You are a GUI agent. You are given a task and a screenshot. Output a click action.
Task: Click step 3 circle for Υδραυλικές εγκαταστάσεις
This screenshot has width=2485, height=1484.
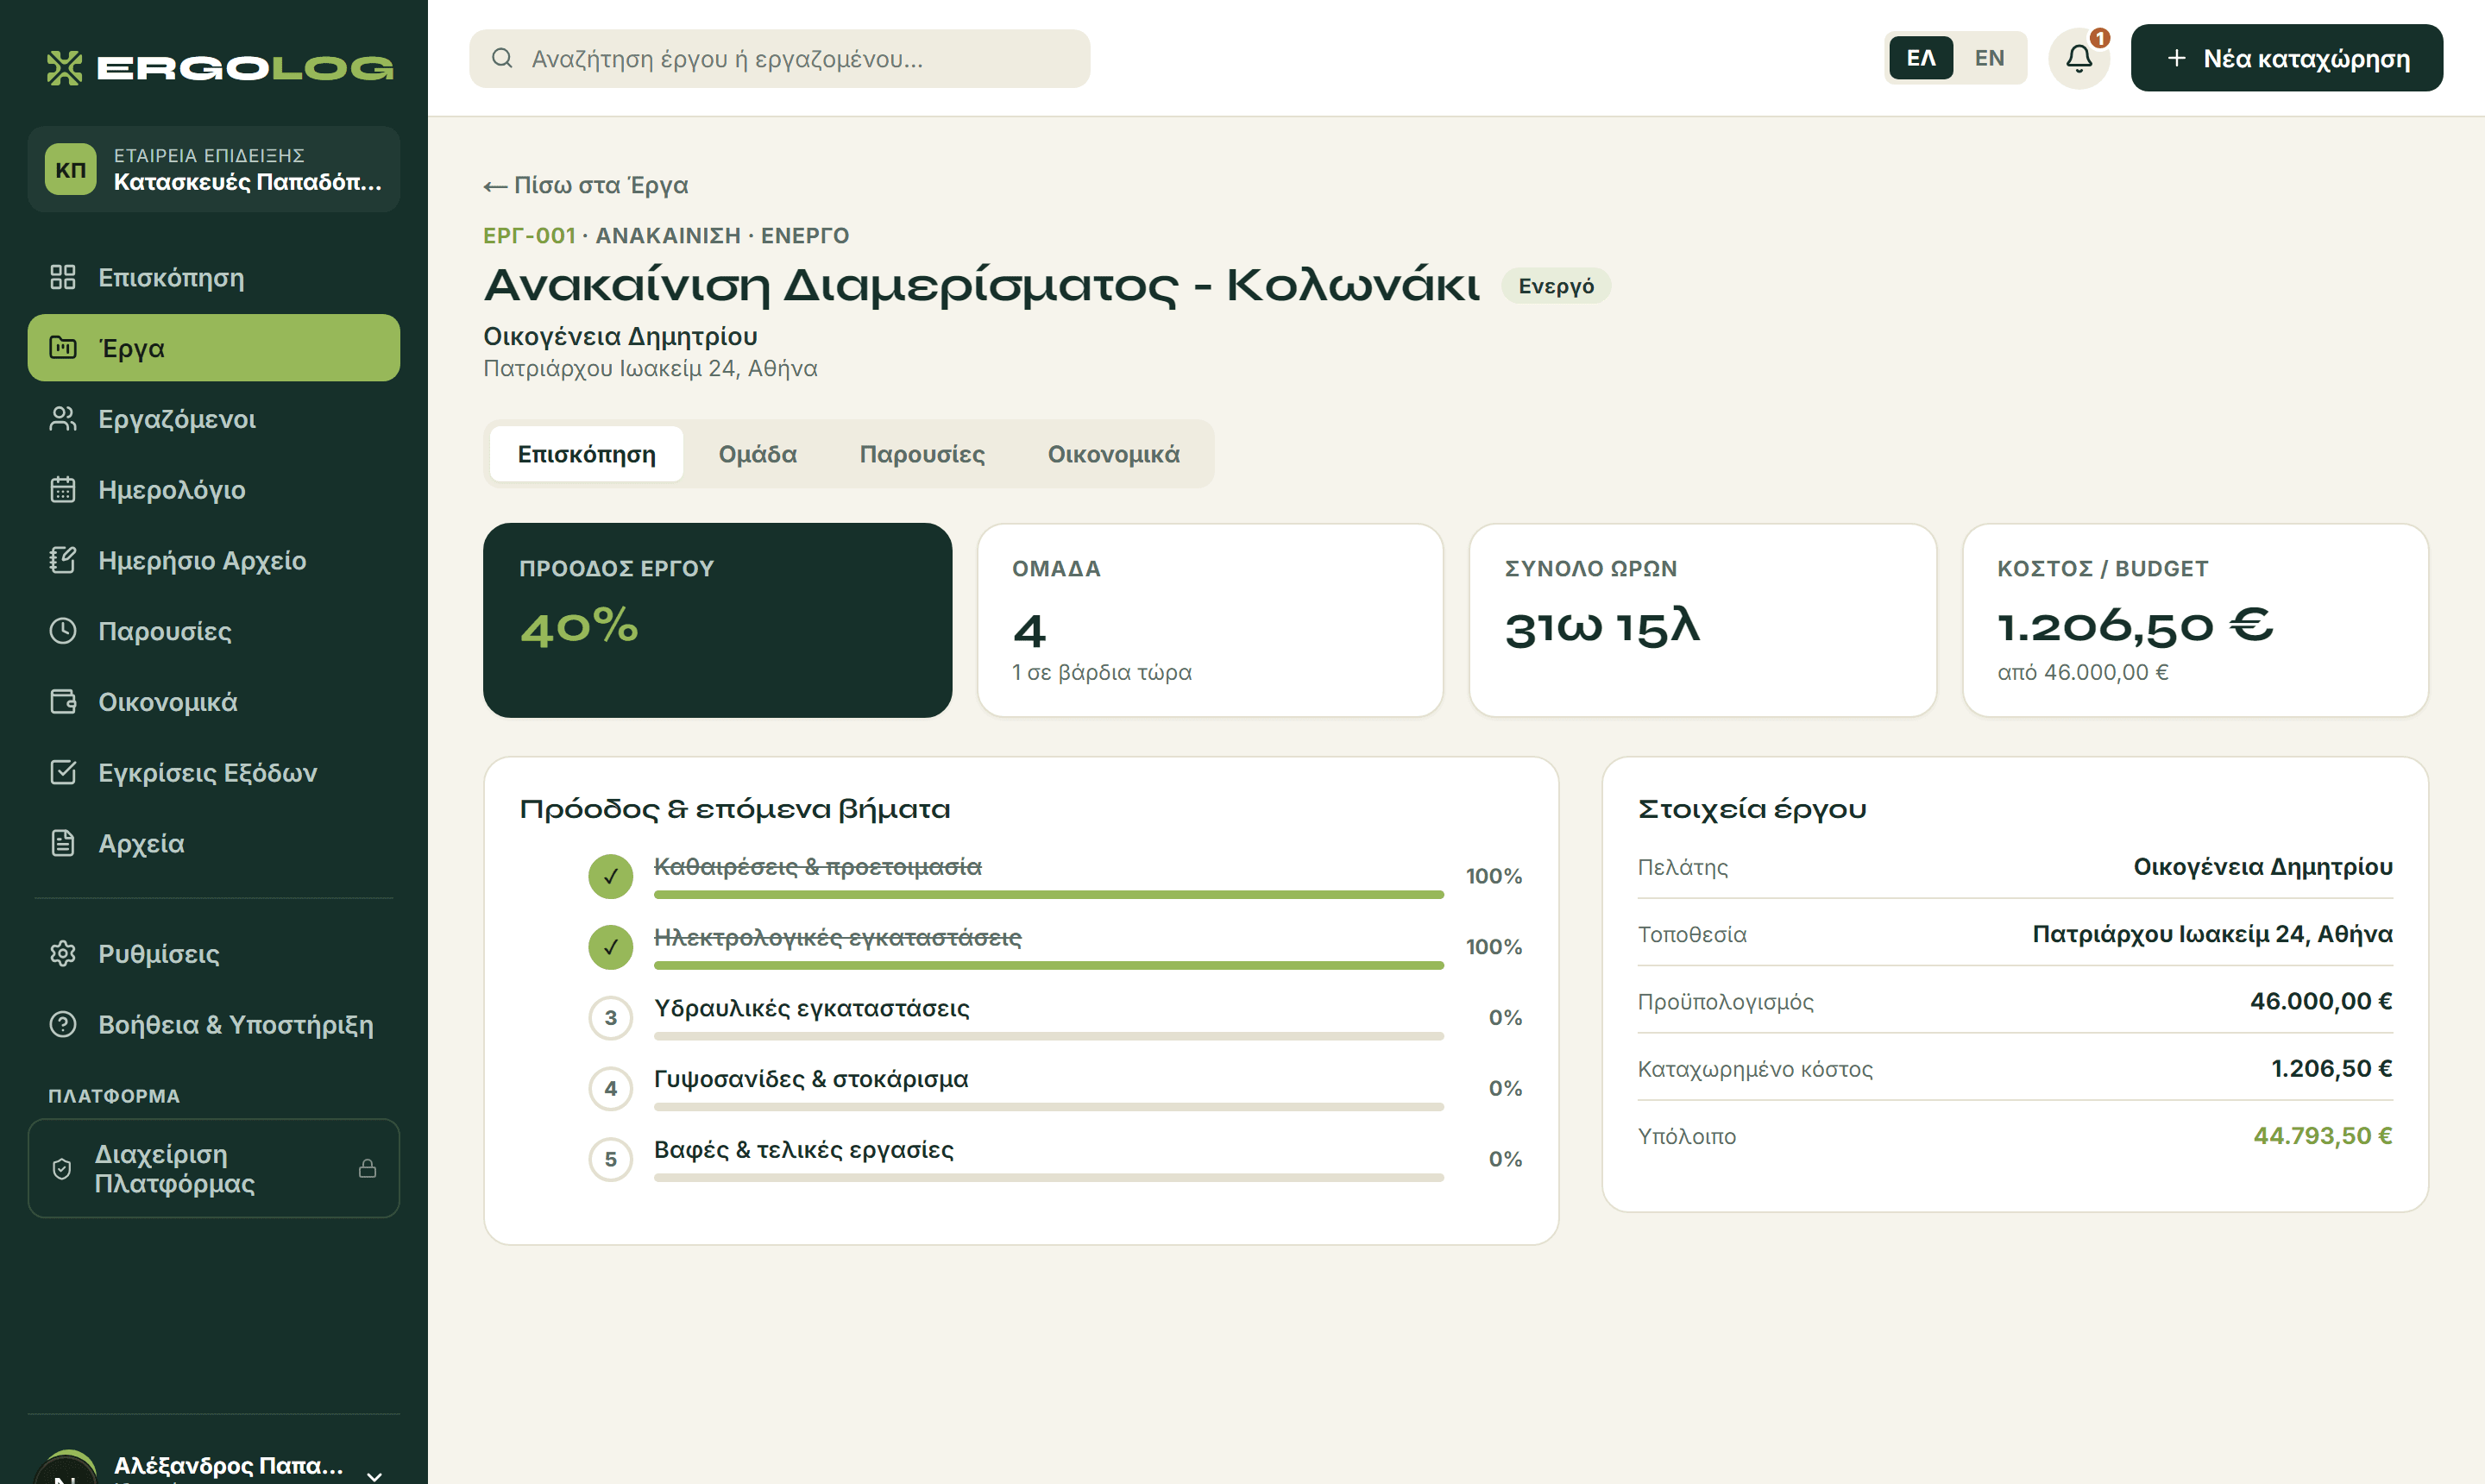click(x=610, y=1018)
